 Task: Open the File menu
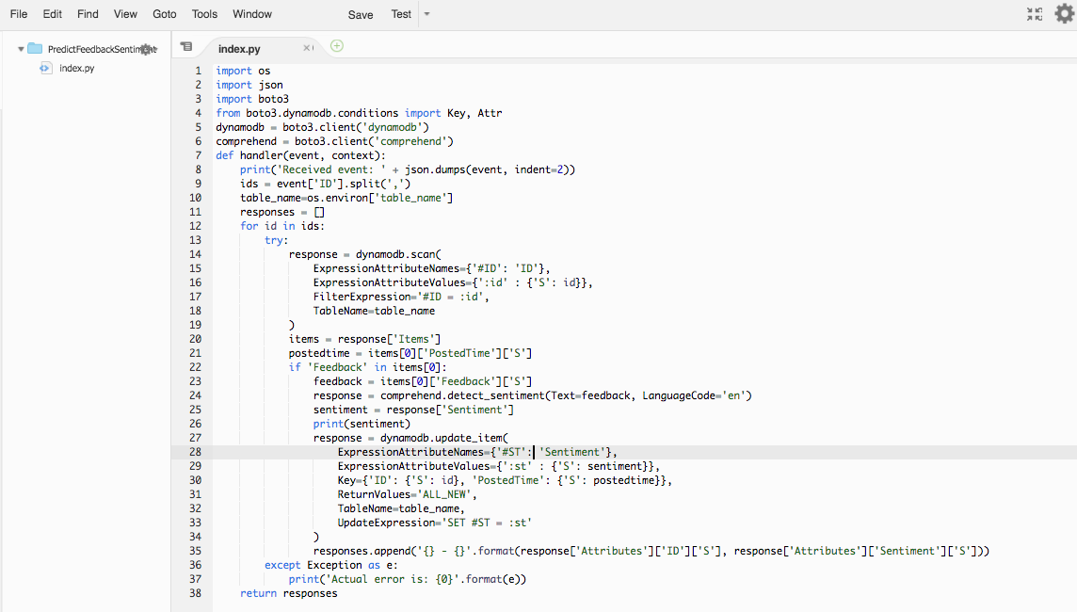pos(19,14)
